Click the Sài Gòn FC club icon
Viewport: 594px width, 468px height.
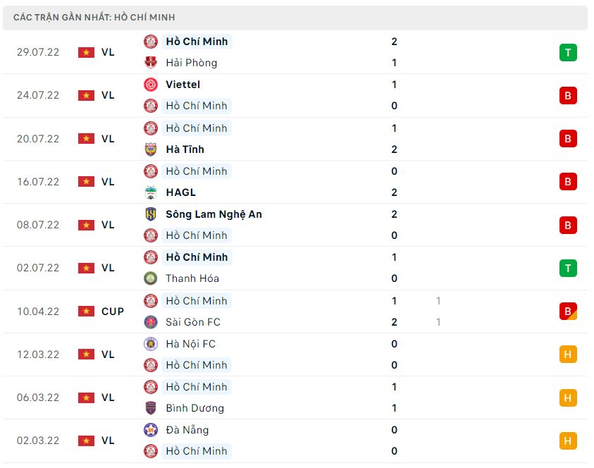point(149,322)
